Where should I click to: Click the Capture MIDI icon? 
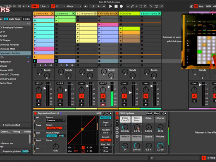coord(141,6)
